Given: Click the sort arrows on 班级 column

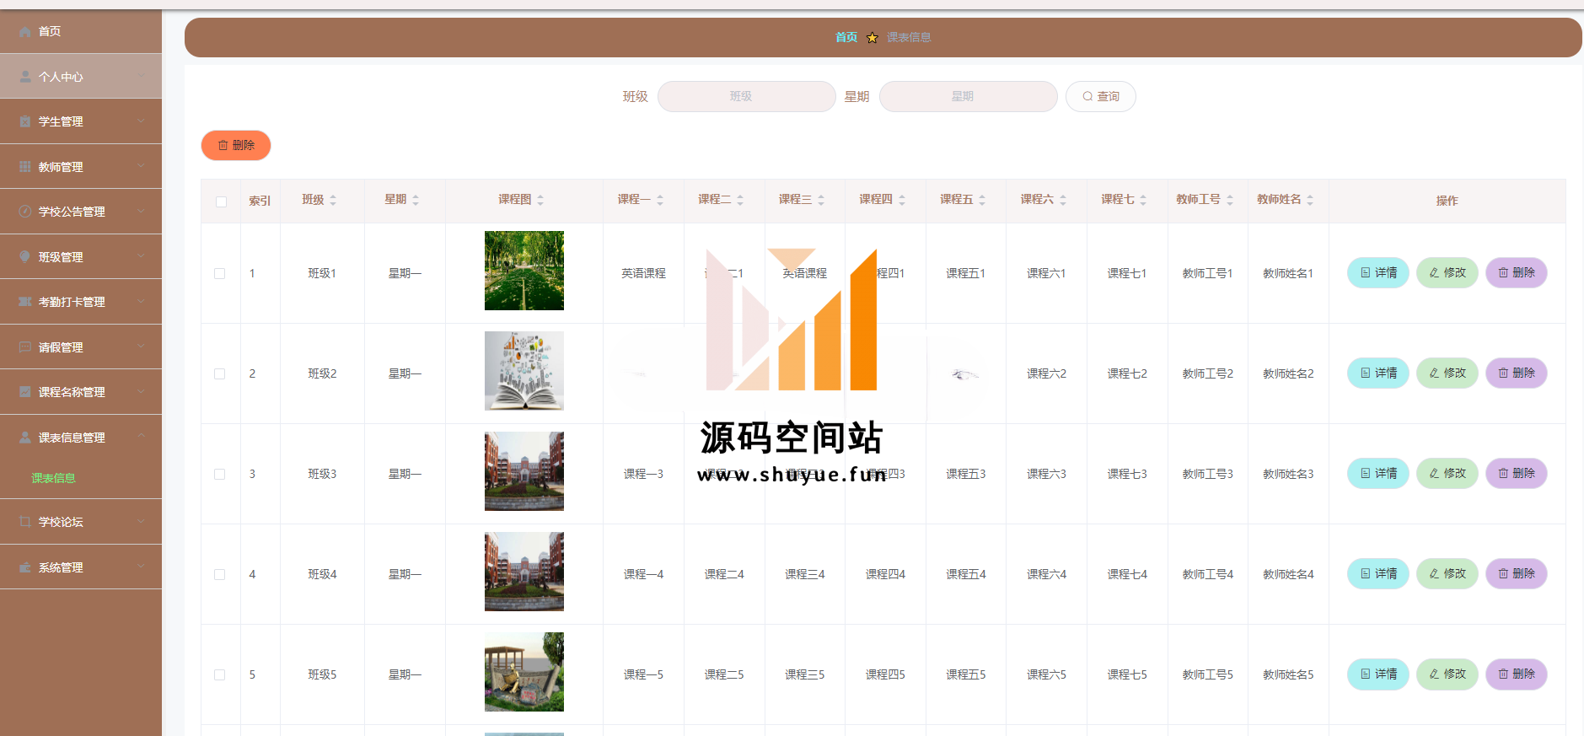Looking at the screenshot, I should (x=333, y=200).
